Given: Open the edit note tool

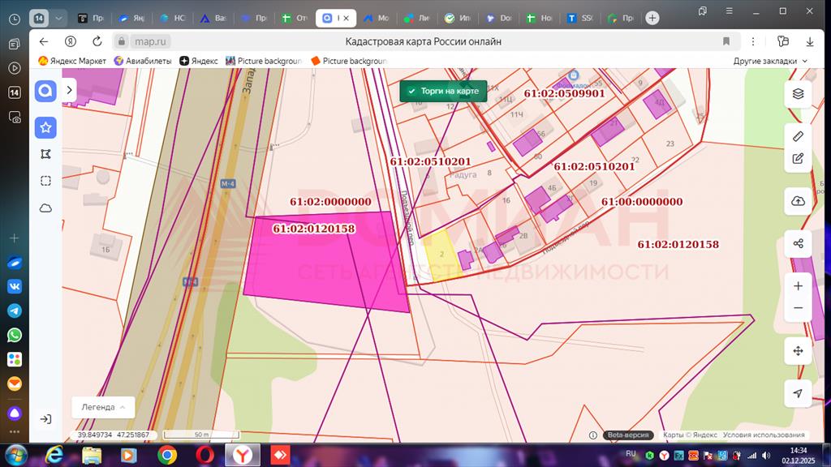Looking at the screenshot, I should pos(798,159).
